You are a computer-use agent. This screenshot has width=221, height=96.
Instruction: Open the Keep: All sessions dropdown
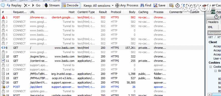[98, 5]
